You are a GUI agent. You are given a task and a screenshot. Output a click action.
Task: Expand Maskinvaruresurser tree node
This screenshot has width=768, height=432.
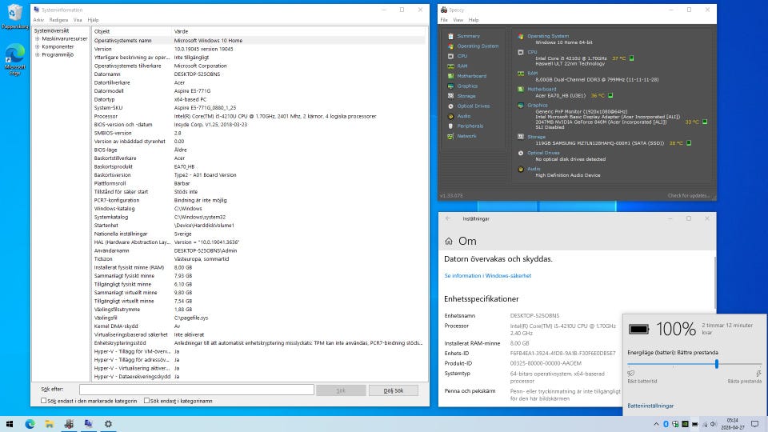point(38,38)
